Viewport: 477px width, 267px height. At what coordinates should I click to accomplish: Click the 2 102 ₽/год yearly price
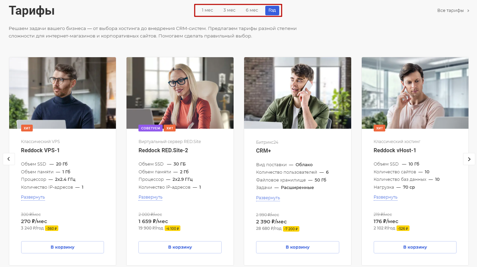[x=385, y=228]
